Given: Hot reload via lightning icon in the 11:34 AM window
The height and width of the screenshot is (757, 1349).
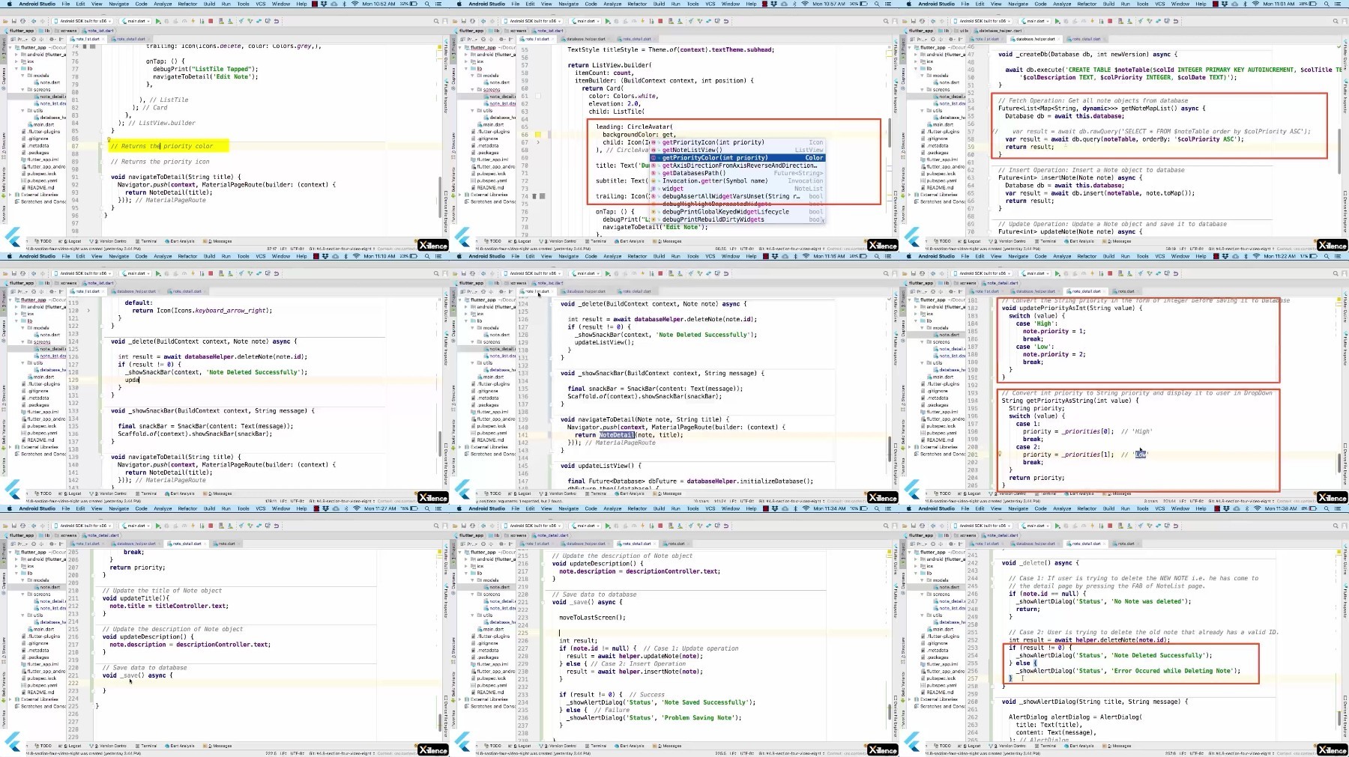Looking at the screenshot, I should 642,526.
